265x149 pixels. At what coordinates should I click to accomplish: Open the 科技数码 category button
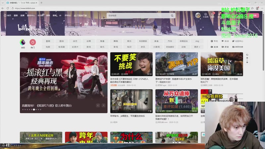(143, 41)
